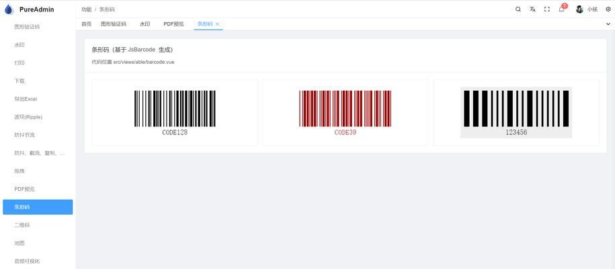Expand the tab bar dropdown chevron

[x=608, y=24]
